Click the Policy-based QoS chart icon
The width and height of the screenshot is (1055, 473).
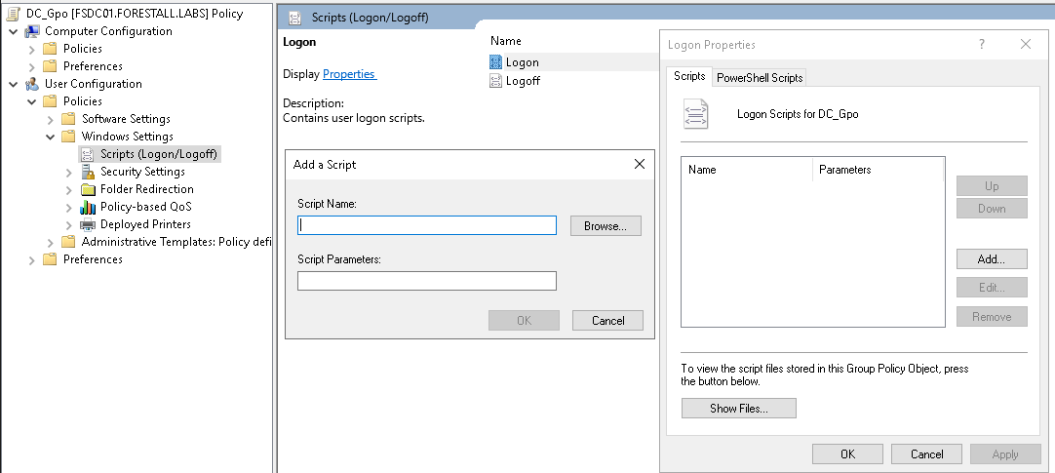pyautogui.click(x=88, y=207)
